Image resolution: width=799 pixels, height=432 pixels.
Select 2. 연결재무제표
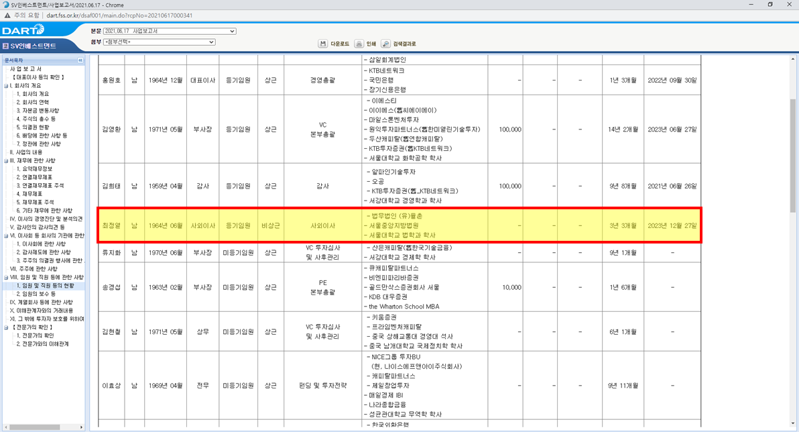pyautogui.click(x=34, y=177)
